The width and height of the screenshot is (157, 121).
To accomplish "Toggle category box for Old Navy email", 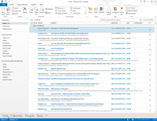I will [135, 94].
